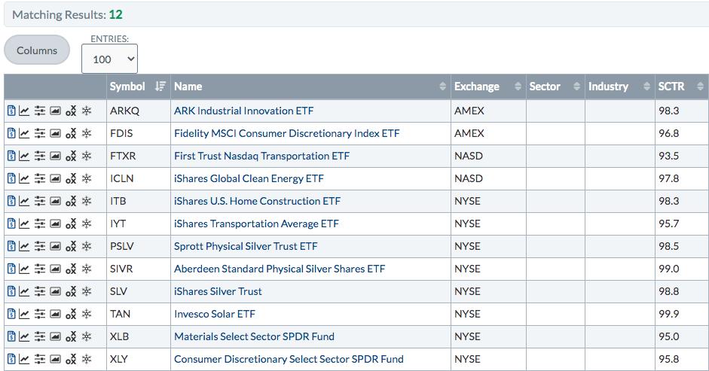Open line chart icon for FDIS row
This screenshot has height=371, width=709.
click(25, 133)
